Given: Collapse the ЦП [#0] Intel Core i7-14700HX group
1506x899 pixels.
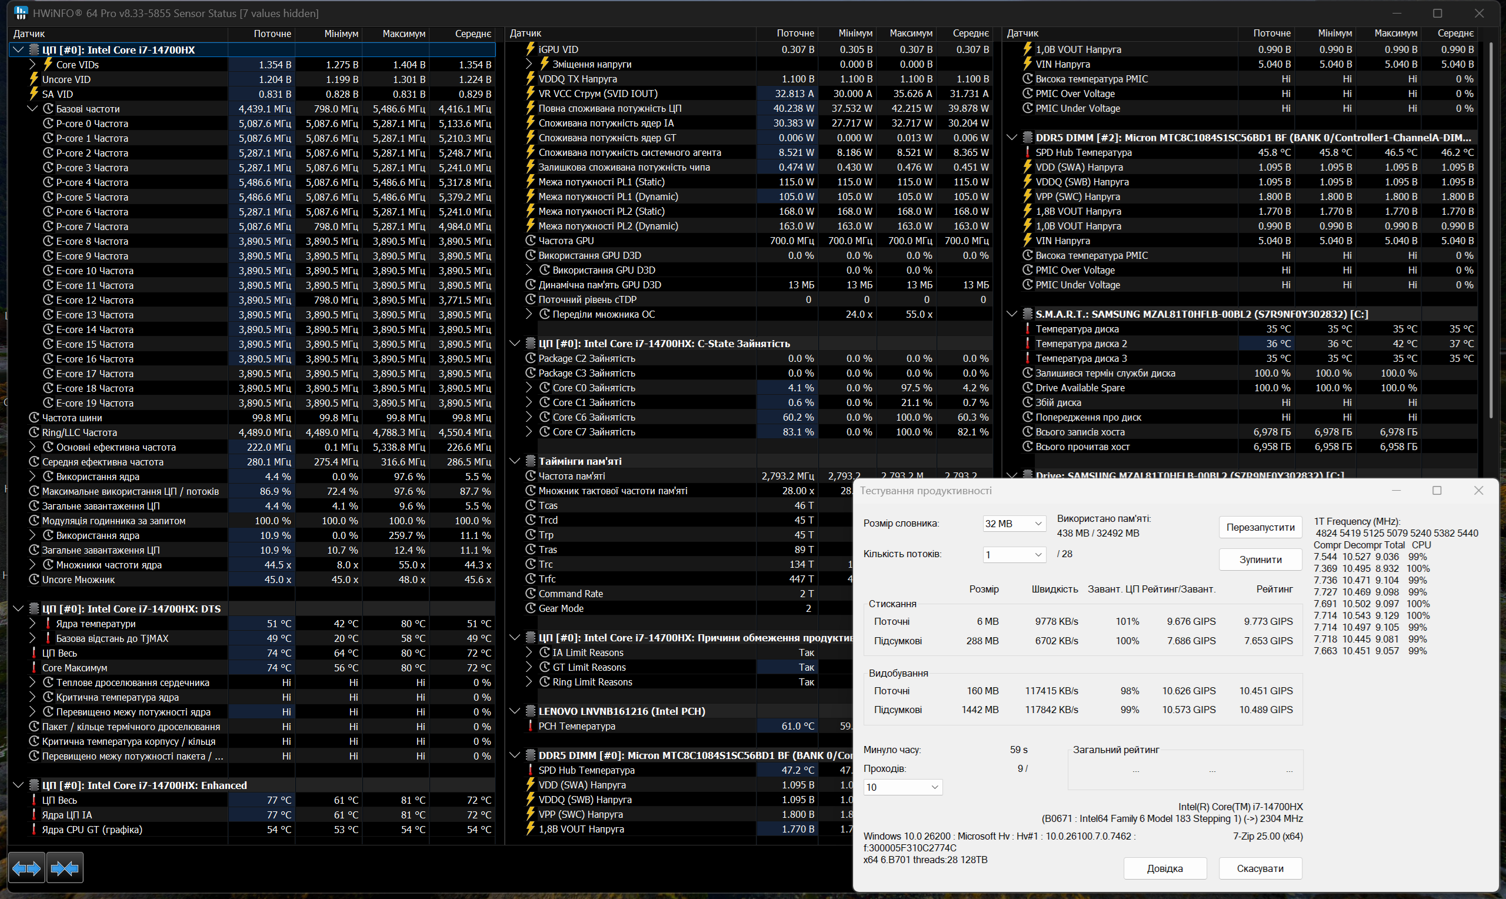Looking at the screenshot, I should click(x=18, y=49).
